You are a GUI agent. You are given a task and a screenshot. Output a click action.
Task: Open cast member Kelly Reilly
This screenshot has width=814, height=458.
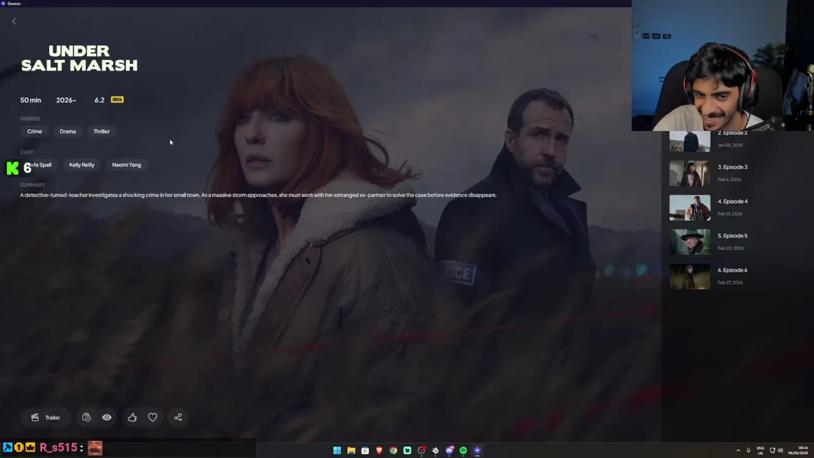(81, 165)
